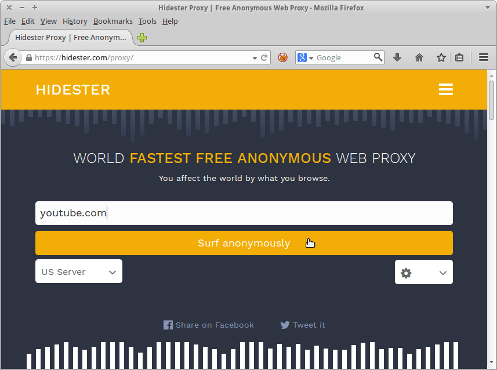Click the blocked-content extension icon in toolbar
The width and height of the screenshot is (497, 370).
[283, 57]
